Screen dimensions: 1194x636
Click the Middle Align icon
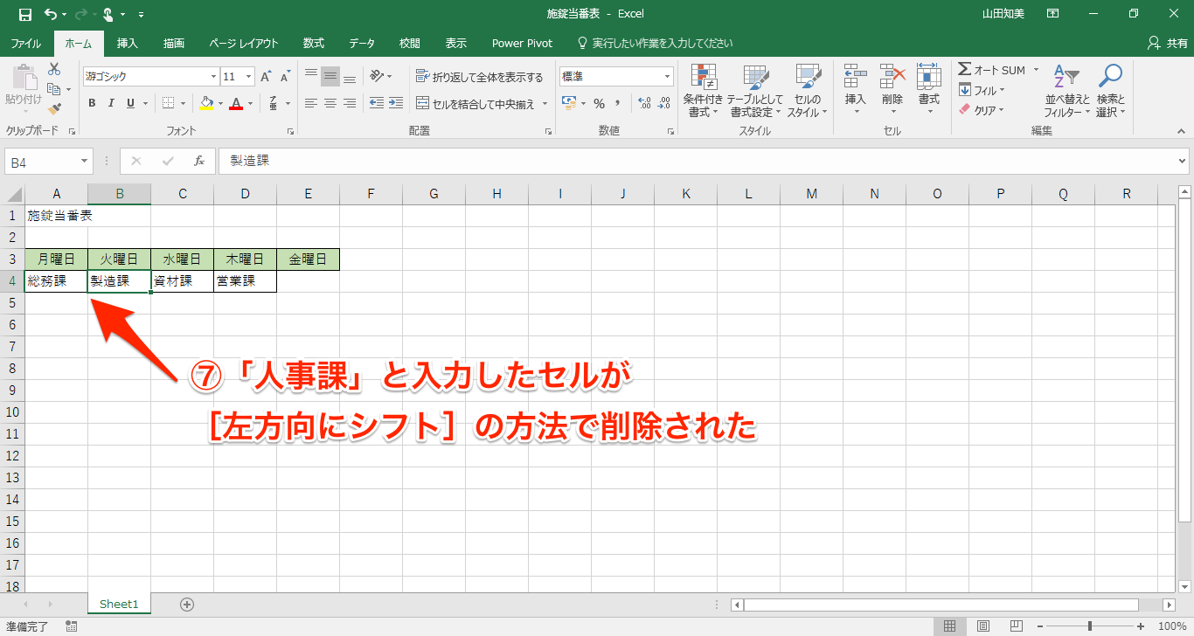click(330, 77)
